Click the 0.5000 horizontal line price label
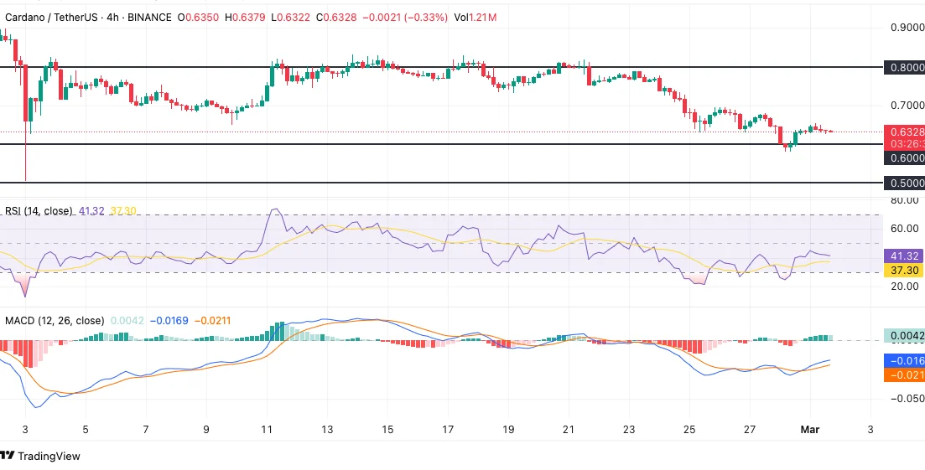This screenshot has width=925, height=470. tap(904, 183)
